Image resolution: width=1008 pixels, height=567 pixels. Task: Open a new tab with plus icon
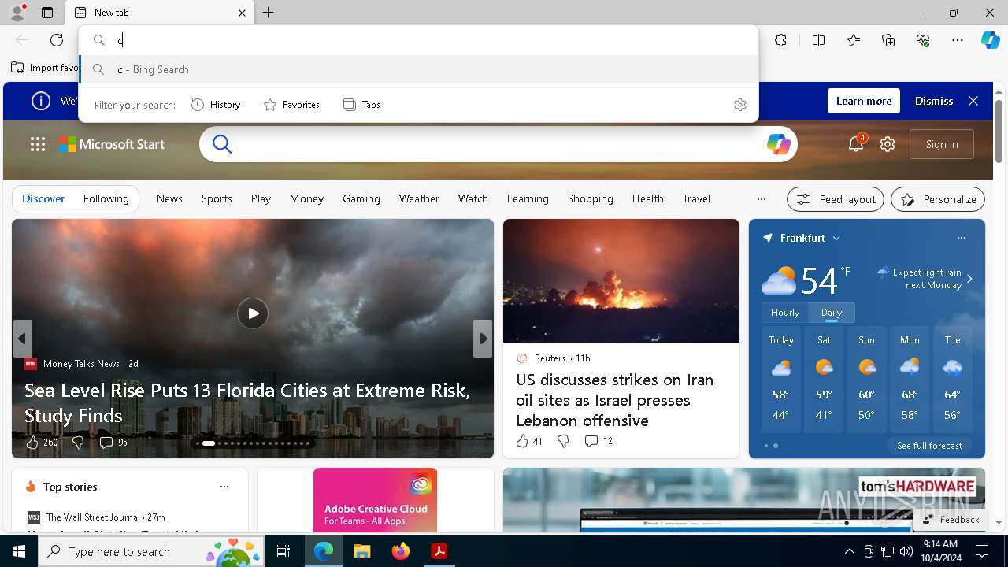269,13
